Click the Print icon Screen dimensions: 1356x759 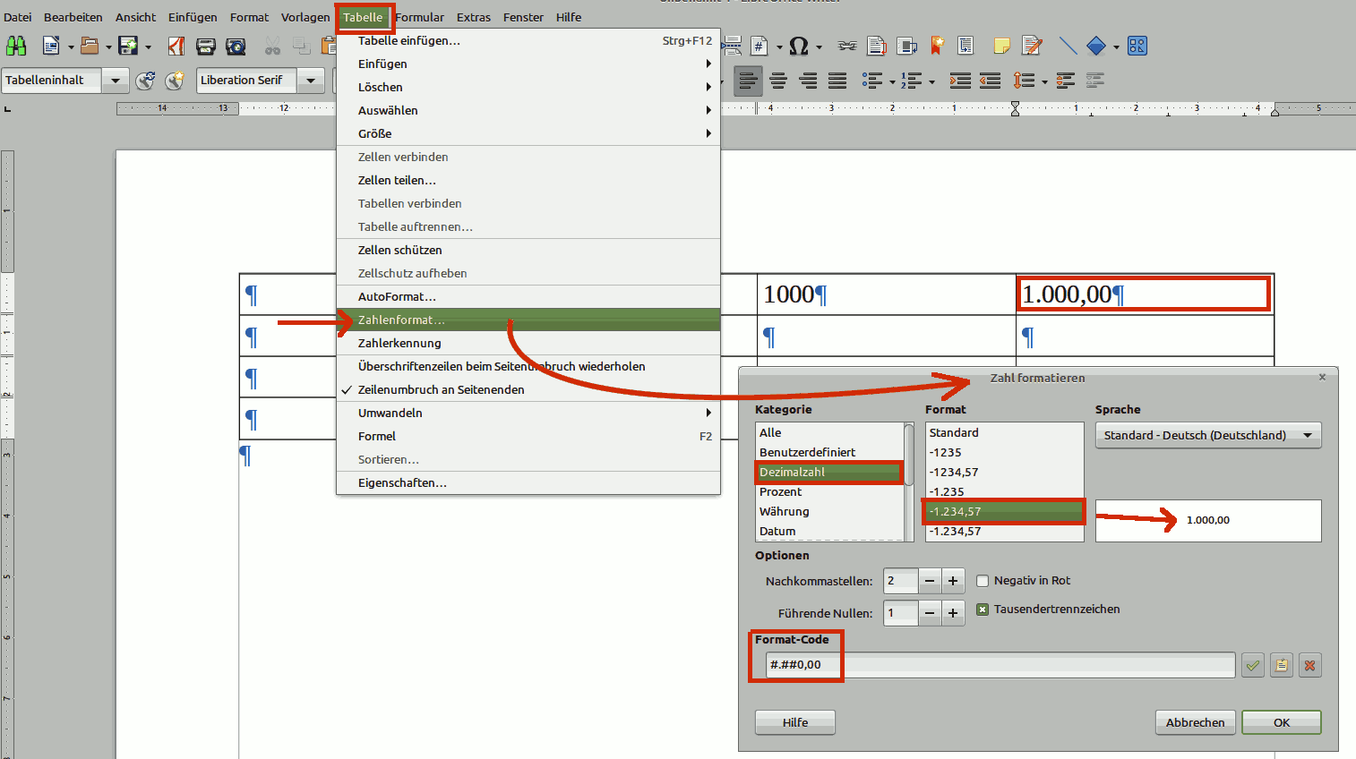(x=206, y=46)
